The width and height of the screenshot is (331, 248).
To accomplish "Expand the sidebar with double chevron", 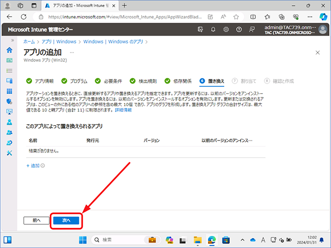I will (13, 40).
